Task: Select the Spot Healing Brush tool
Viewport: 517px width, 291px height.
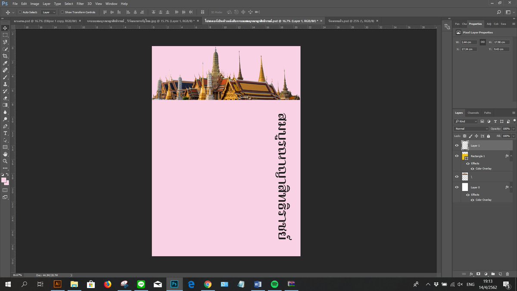Action: coord(5,70)
